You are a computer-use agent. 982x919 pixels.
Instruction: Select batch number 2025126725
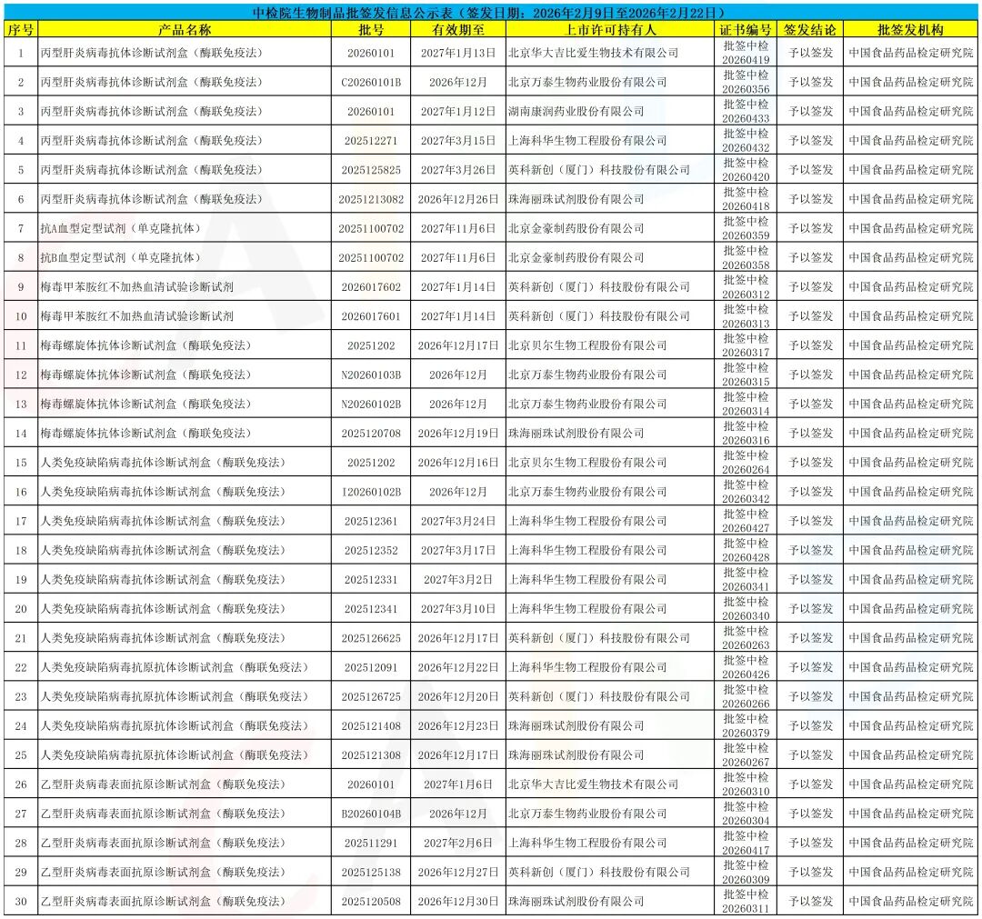click(371, 697)
